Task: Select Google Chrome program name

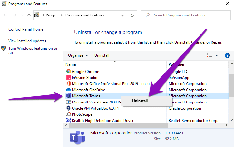Action: point(85,72)
